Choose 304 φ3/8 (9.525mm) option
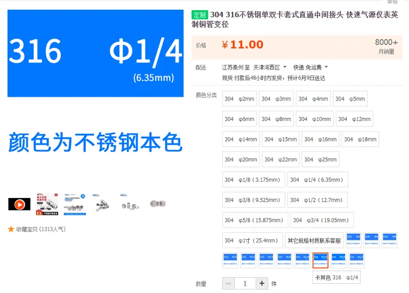 [254, 200]
